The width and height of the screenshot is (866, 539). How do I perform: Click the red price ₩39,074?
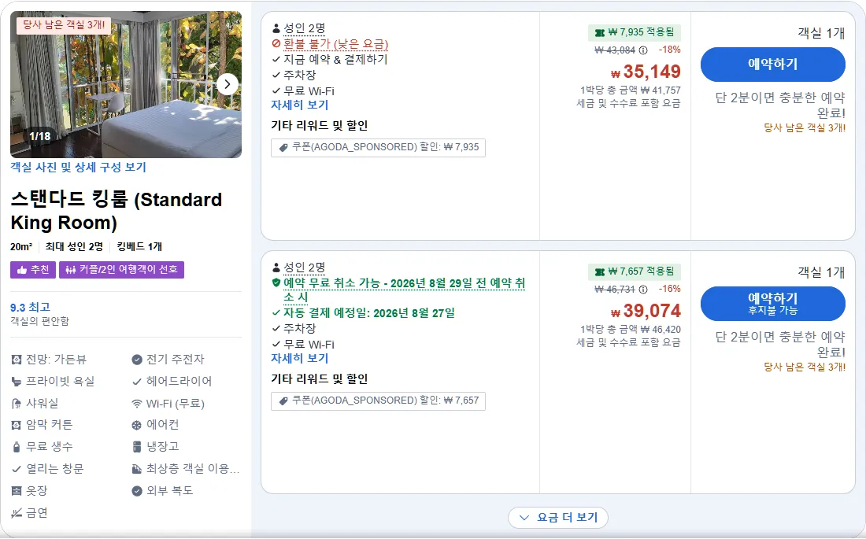(646, 311)
